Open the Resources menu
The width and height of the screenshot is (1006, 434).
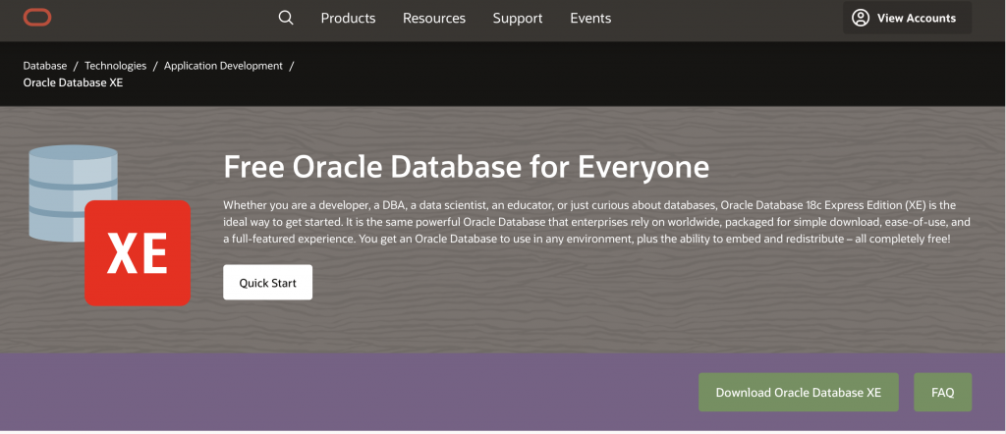[x=434, y=18]
